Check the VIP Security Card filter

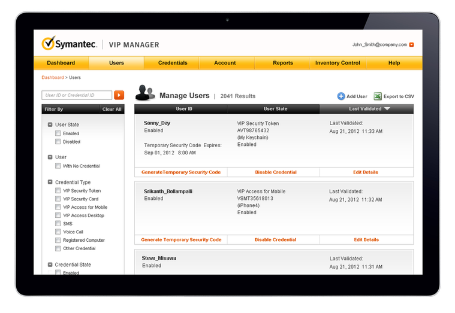(58, 199)
